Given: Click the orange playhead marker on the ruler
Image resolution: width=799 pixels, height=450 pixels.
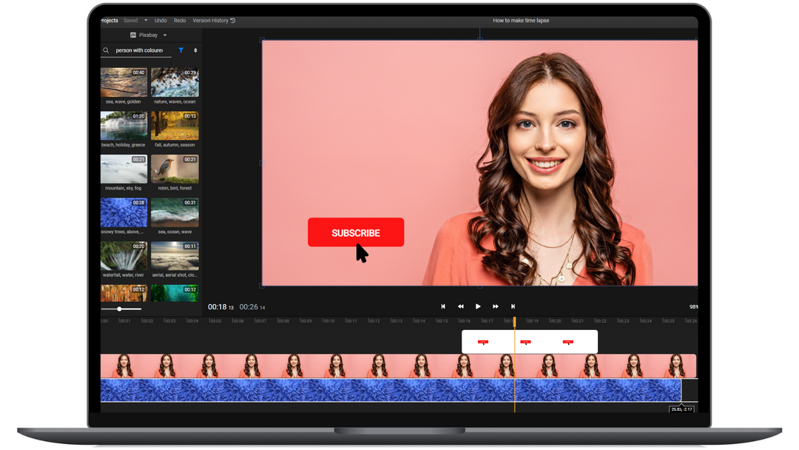Looking at the screenshot, I should pos(515,322).
